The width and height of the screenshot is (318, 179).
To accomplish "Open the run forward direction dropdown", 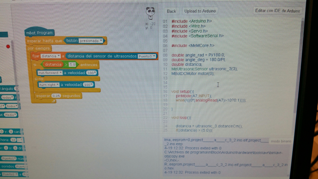I will click(x=50, y=73).
